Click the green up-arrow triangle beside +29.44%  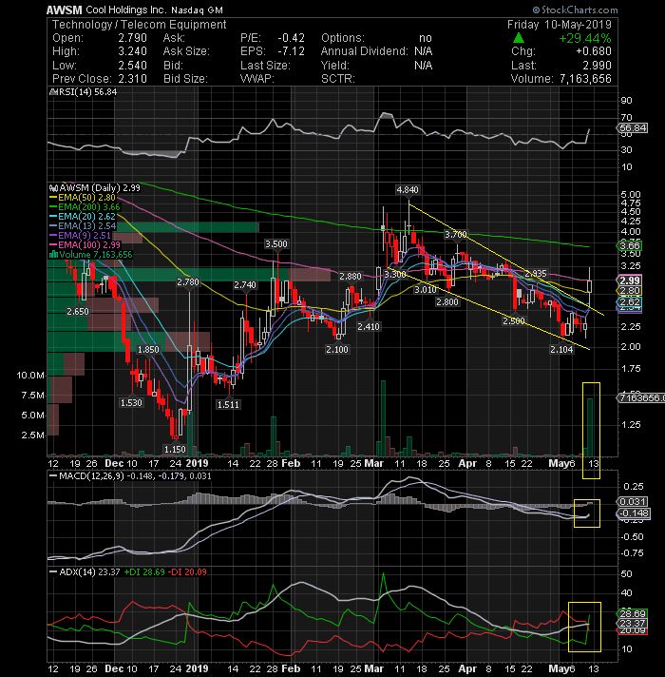[519, 38]
